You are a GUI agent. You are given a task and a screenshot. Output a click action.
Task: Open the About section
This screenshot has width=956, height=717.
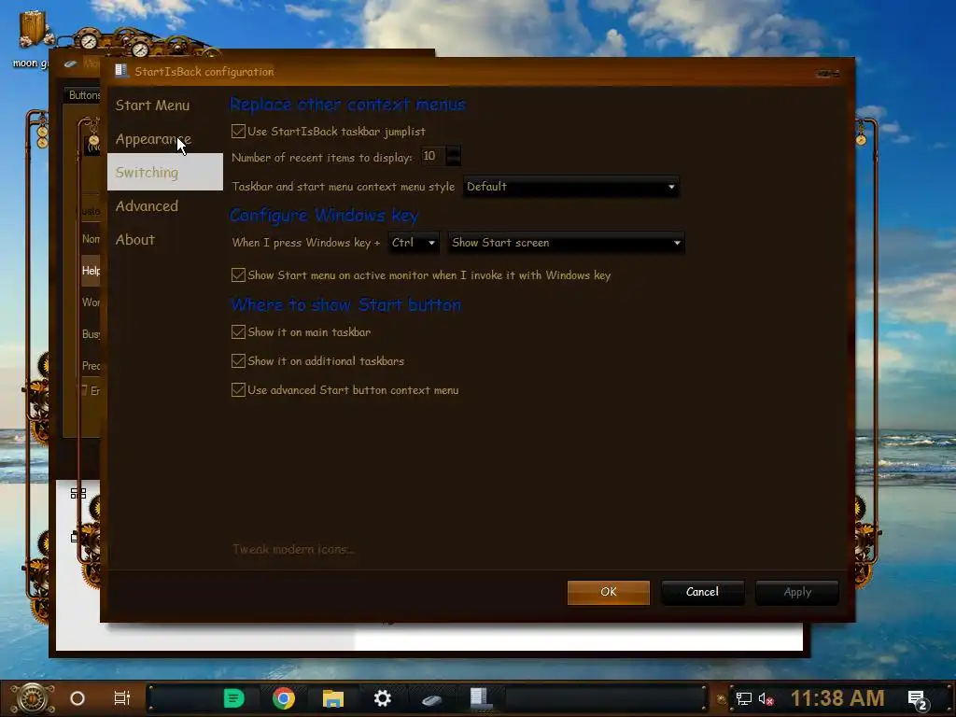135,240
